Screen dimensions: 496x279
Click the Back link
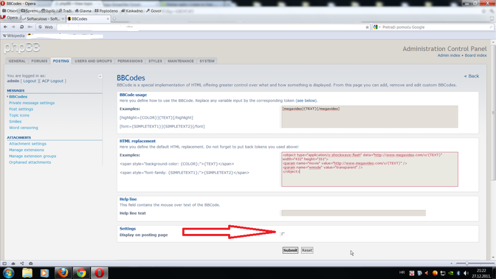471,76
